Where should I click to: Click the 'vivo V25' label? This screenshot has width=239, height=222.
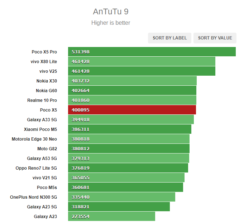(48, 71)
